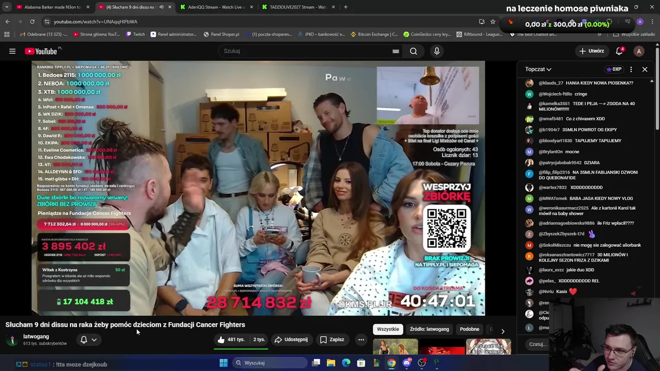Select the Źródło: latwogang chip
Screen dimensions: 660x371
(429, 329)
